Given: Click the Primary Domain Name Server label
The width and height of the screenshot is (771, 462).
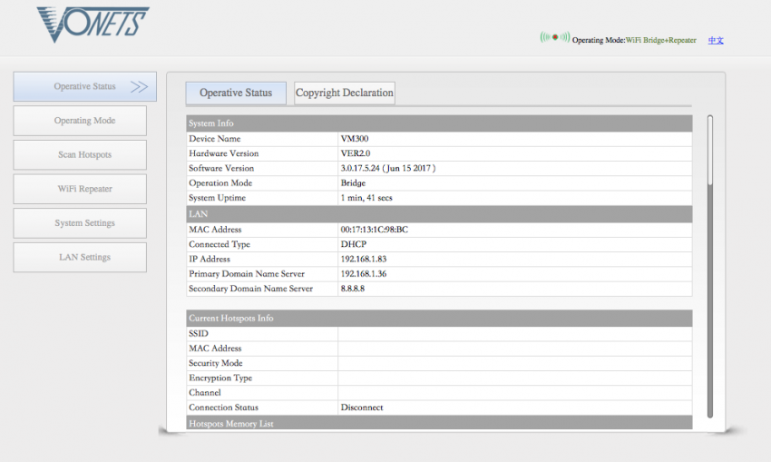Looking at the screenshot, I should tap(247, 274).
